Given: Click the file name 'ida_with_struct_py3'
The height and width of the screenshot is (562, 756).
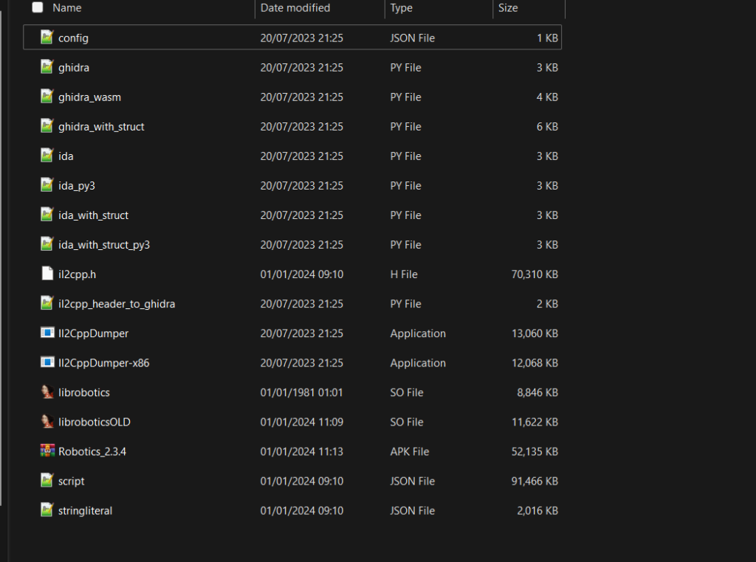Looking at the screenshot, I should [x=104, y=245].
